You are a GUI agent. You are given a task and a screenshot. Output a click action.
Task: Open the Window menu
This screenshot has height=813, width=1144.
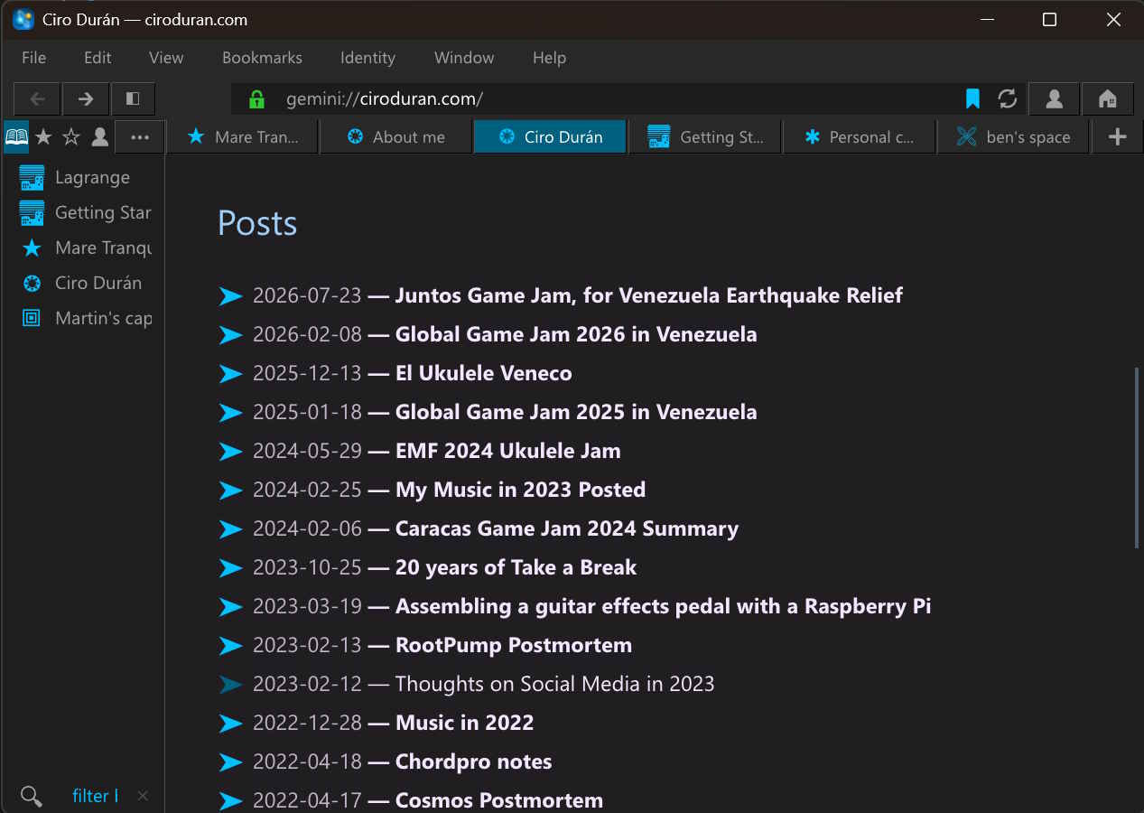point(464,58)
